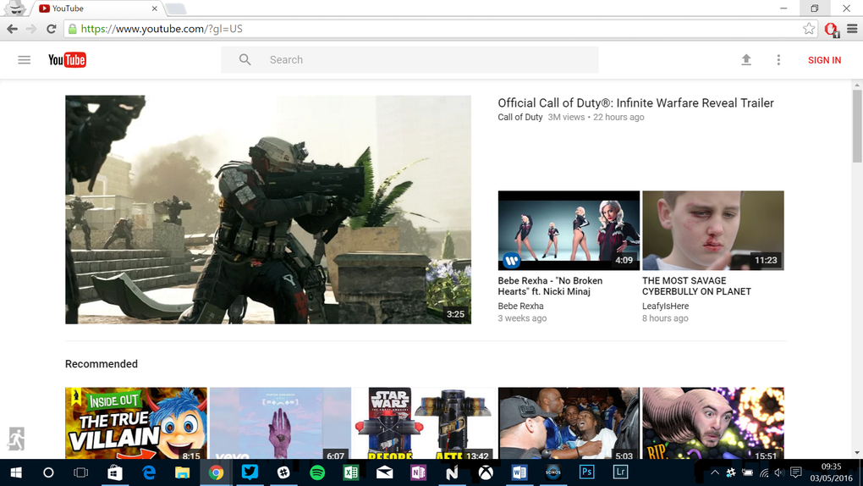863x486 pixels.
Task: Launch OneNote from the taskbar
Action: click(x=418, y=472)
